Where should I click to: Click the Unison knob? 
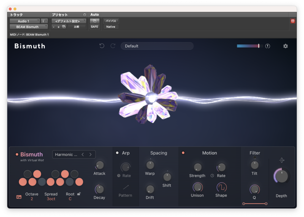pyautogui.click(x=197, y=187)
